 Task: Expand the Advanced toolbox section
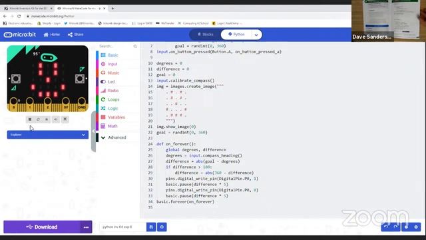tap(117, 137)
